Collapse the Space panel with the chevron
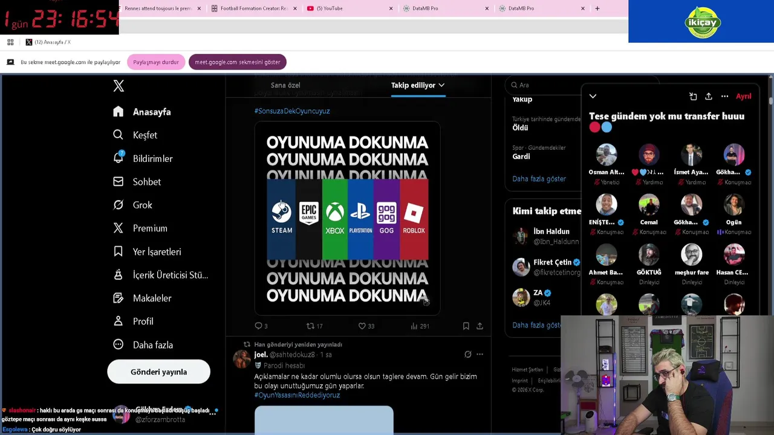 (x=593, y=96)
